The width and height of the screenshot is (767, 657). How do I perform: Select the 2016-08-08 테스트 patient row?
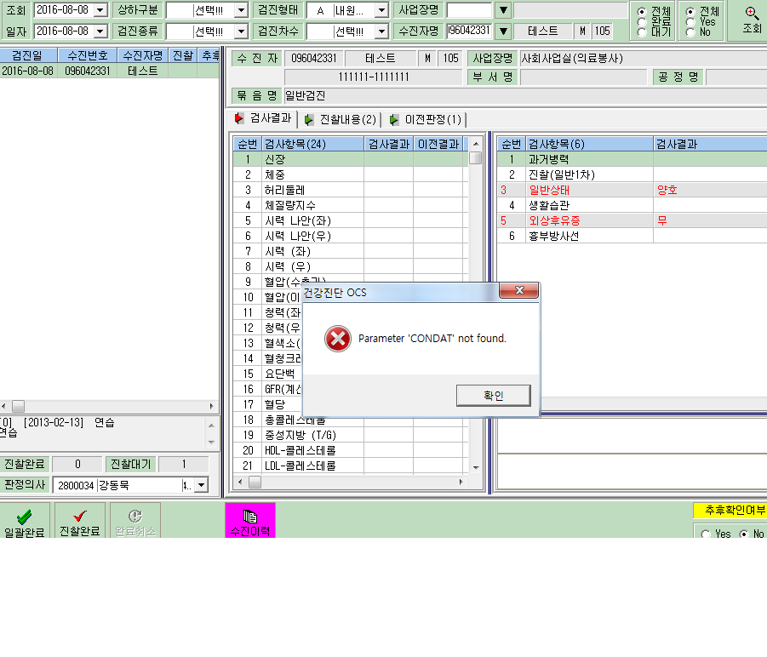pyautogui.click(x=110, y=71)
